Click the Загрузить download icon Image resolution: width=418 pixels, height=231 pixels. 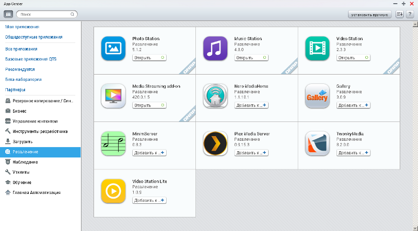[8, 141]
